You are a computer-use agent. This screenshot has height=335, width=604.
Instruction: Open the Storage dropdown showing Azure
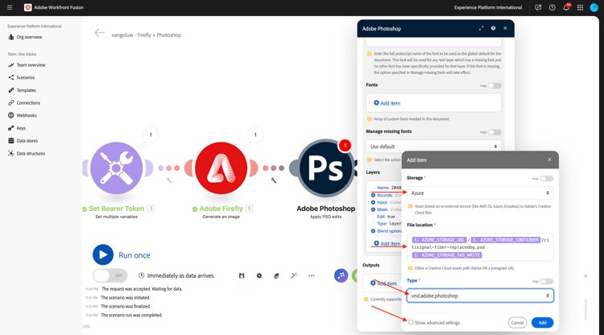click(480, 193)
